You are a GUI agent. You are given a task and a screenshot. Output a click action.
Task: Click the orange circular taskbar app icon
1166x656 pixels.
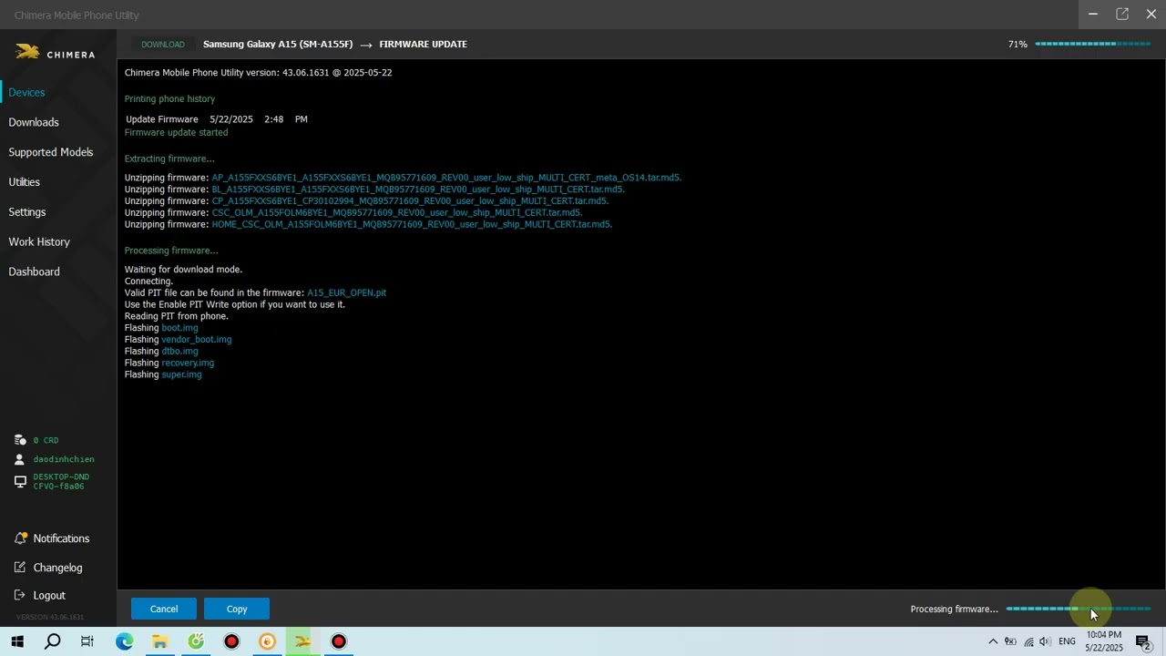click(x=267, y=641)
